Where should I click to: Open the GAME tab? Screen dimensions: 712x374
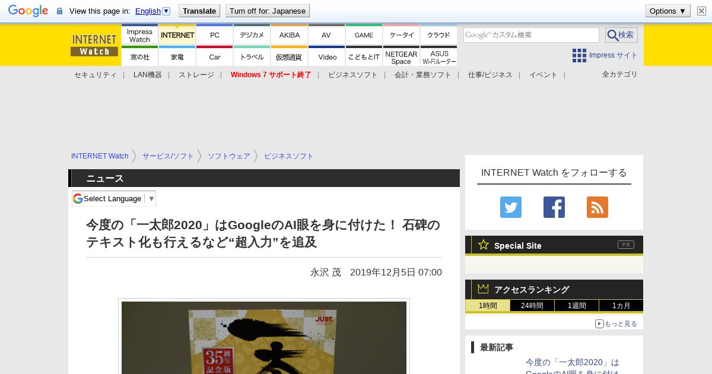(x=364, y=34)
